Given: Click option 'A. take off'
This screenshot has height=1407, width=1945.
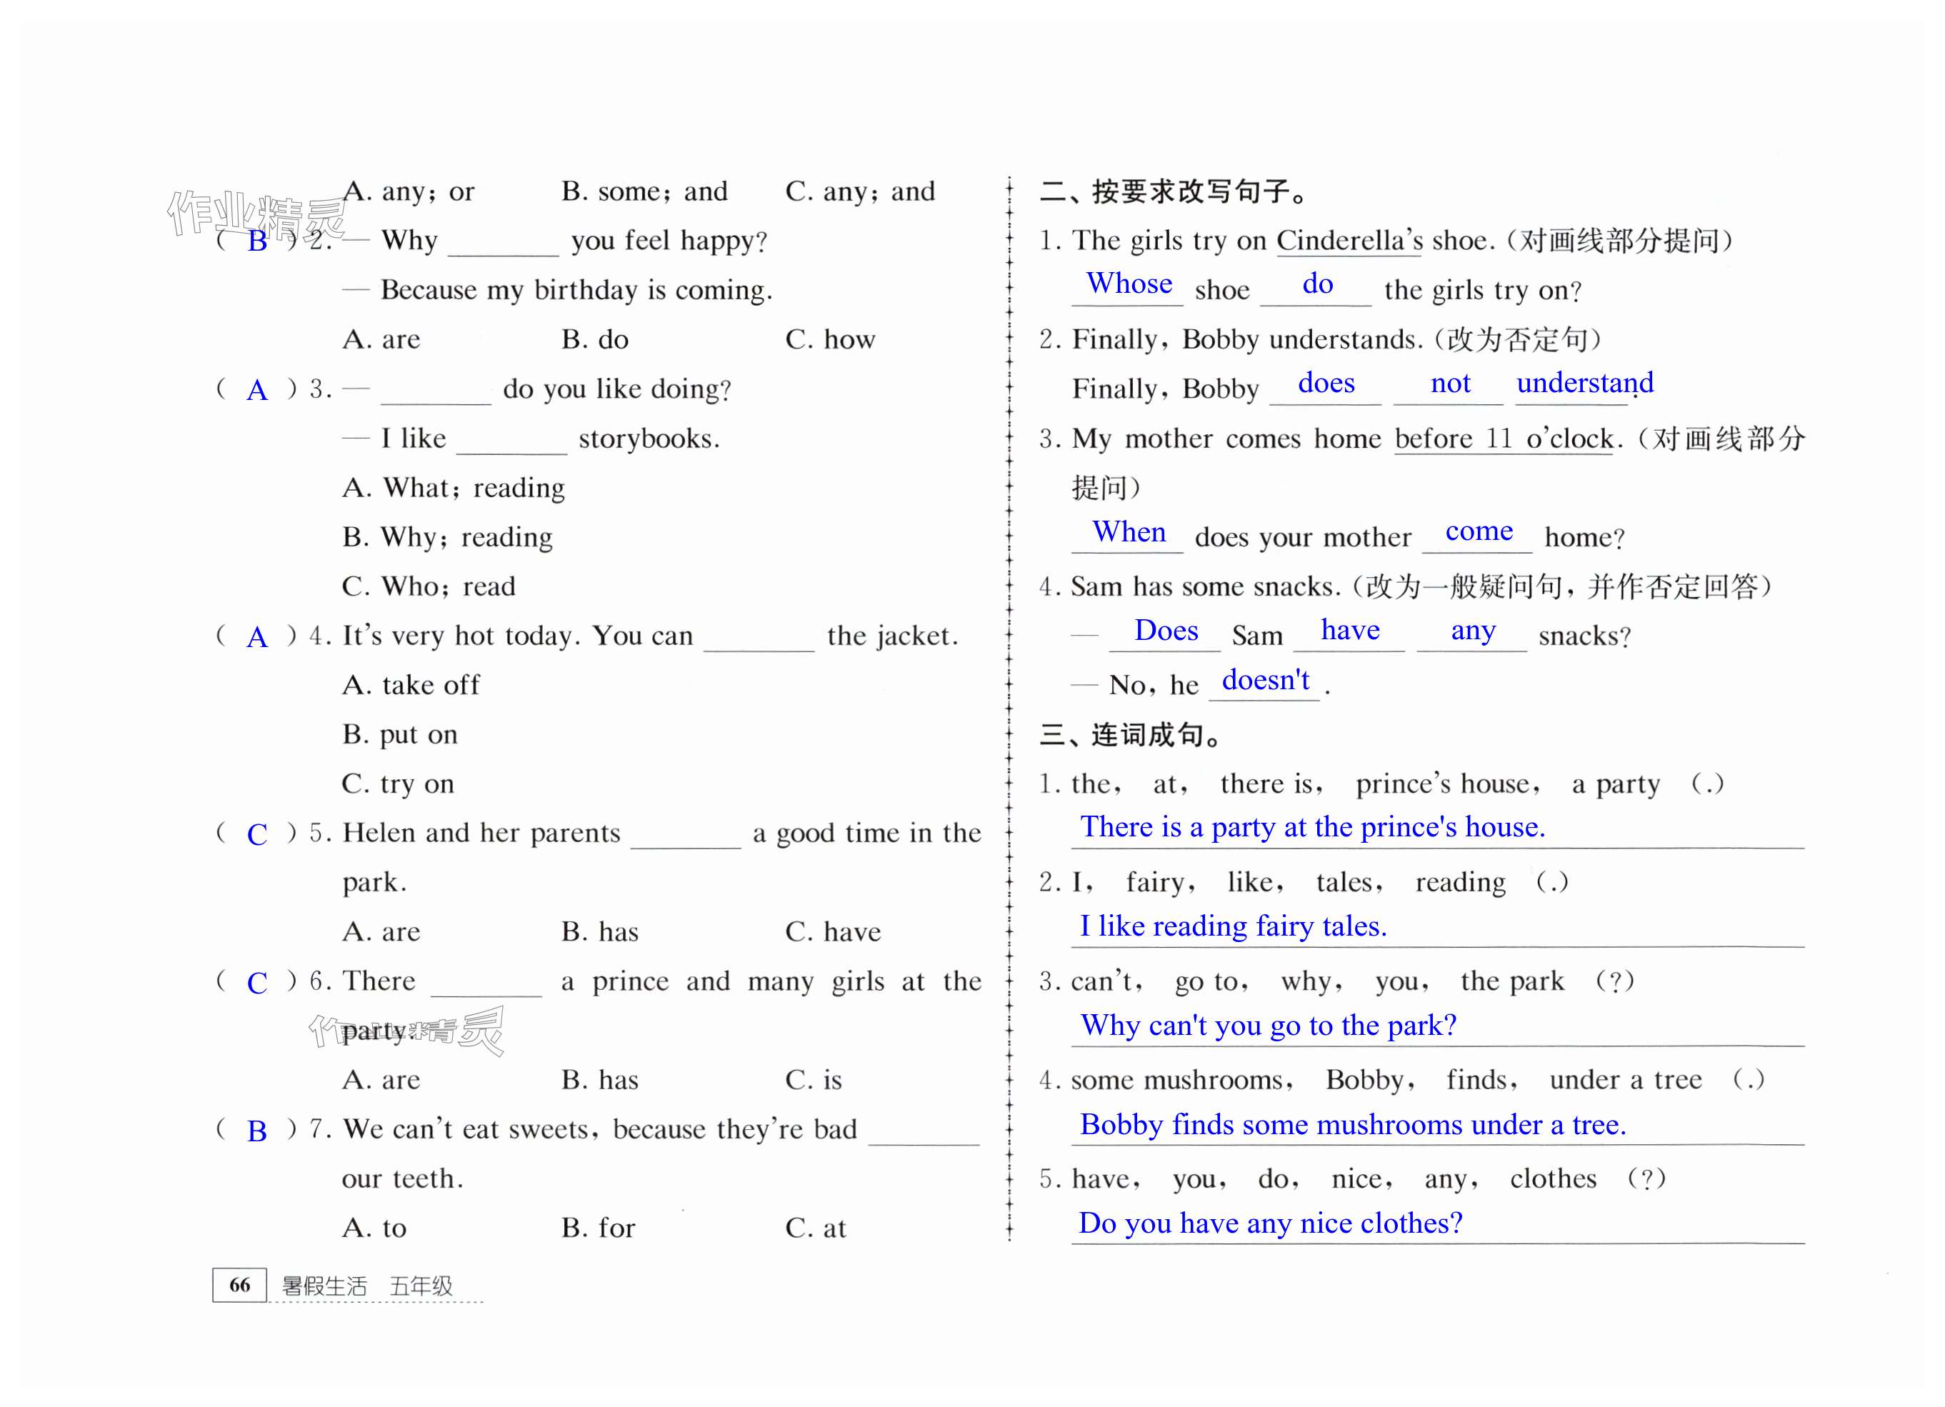Looking at the screenshot, I should [411, 685].
